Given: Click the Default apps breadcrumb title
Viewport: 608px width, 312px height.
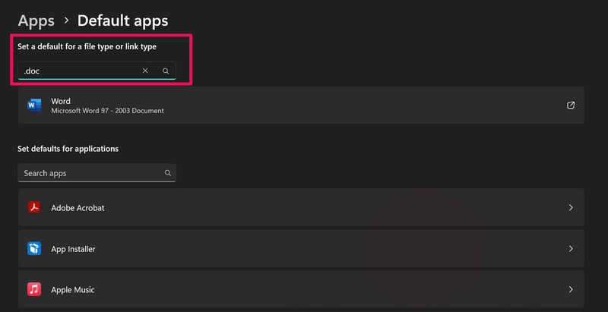Looking at the screenshot, I should point(122,20).
